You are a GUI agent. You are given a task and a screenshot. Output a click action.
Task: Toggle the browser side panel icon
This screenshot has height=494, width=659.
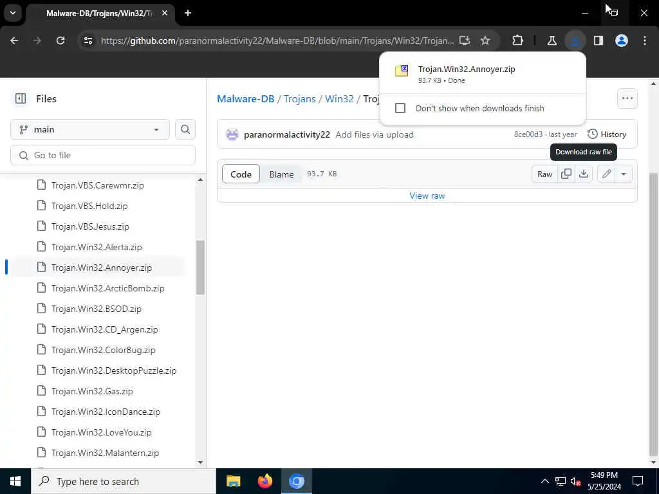tap(599, 41)
